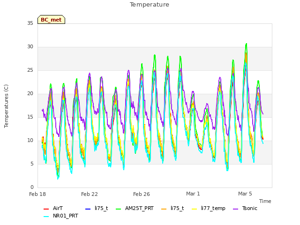Click the yellow li77_temp color marker
This screenshot has height=225, width=300.
pos(194,209)
